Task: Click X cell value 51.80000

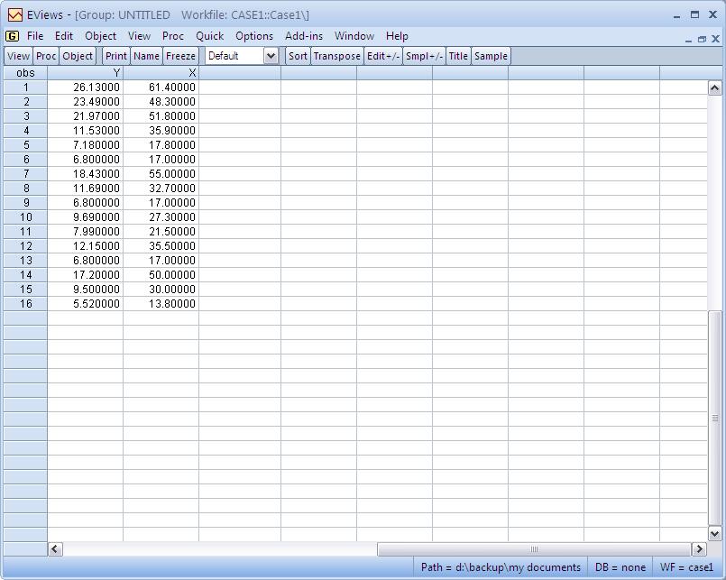Action: point(161,115)
